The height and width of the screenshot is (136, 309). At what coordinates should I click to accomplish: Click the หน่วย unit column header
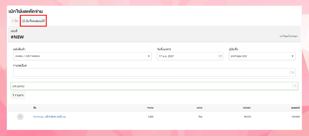click(200, 108)
